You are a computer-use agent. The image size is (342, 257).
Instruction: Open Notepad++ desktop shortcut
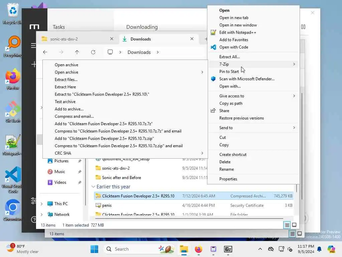pyautogui.click(x=12, y=145)
